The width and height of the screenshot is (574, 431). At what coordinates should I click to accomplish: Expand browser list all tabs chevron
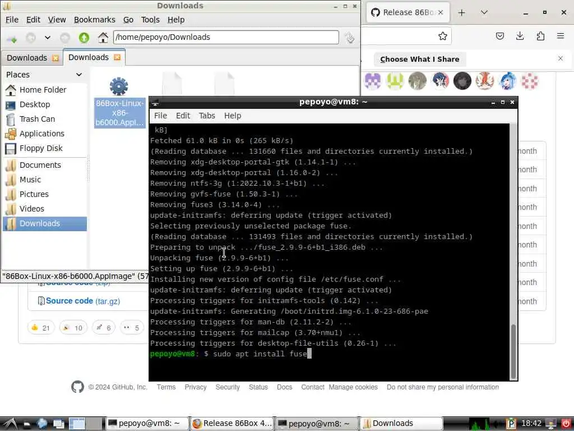484,13
